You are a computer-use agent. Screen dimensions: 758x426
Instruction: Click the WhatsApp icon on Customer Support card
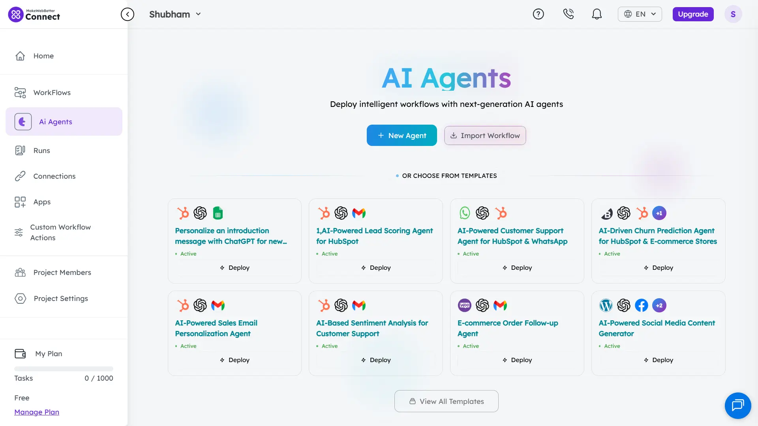465,213
